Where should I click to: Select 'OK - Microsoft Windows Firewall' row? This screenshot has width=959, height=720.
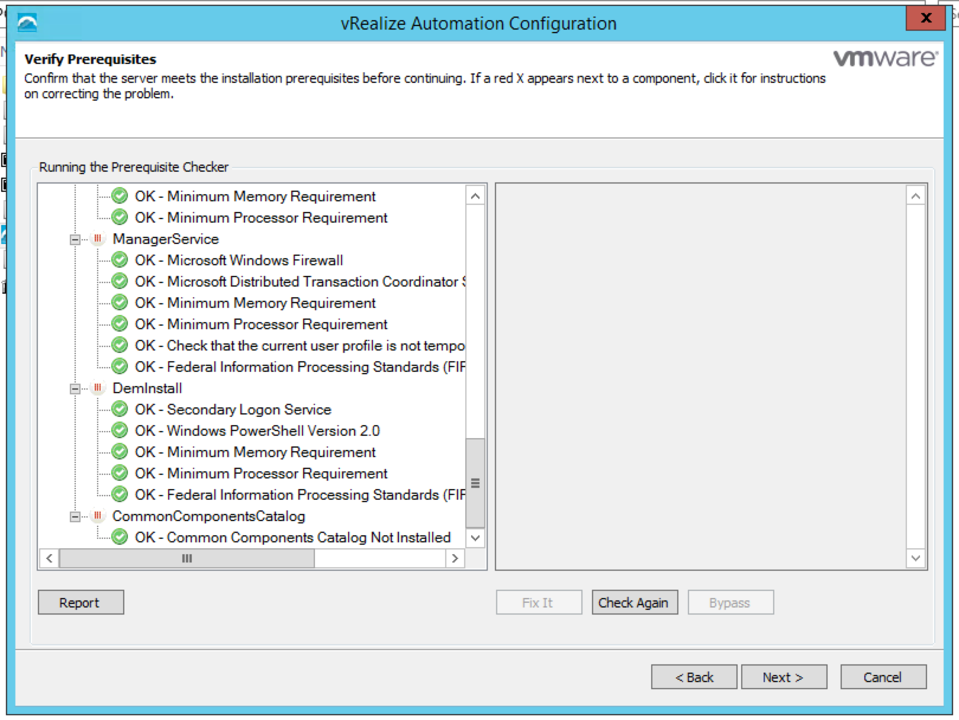(x=239, y=260)
